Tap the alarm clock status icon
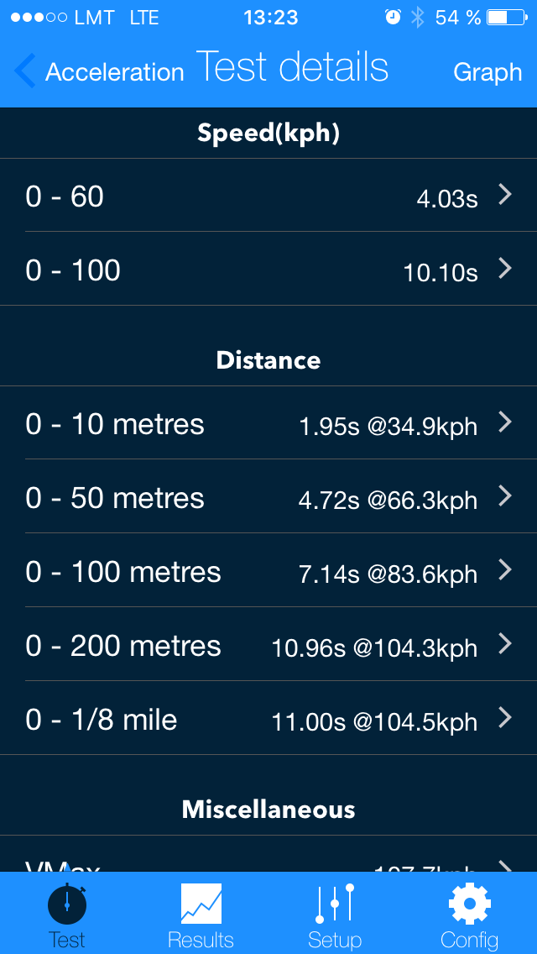This screenshot has width=537, height=954. tap(393, 18)
